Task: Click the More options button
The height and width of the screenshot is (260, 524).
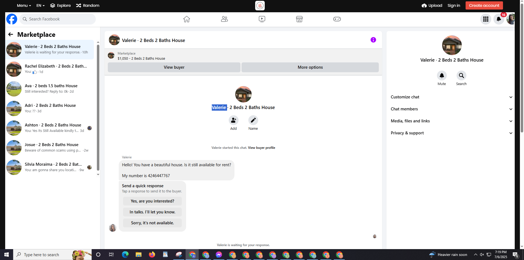Action: pos(310,67)
